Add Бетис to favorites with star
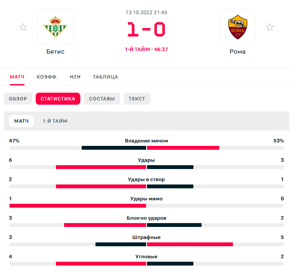The image size is (291, 272). click(23, 27)
